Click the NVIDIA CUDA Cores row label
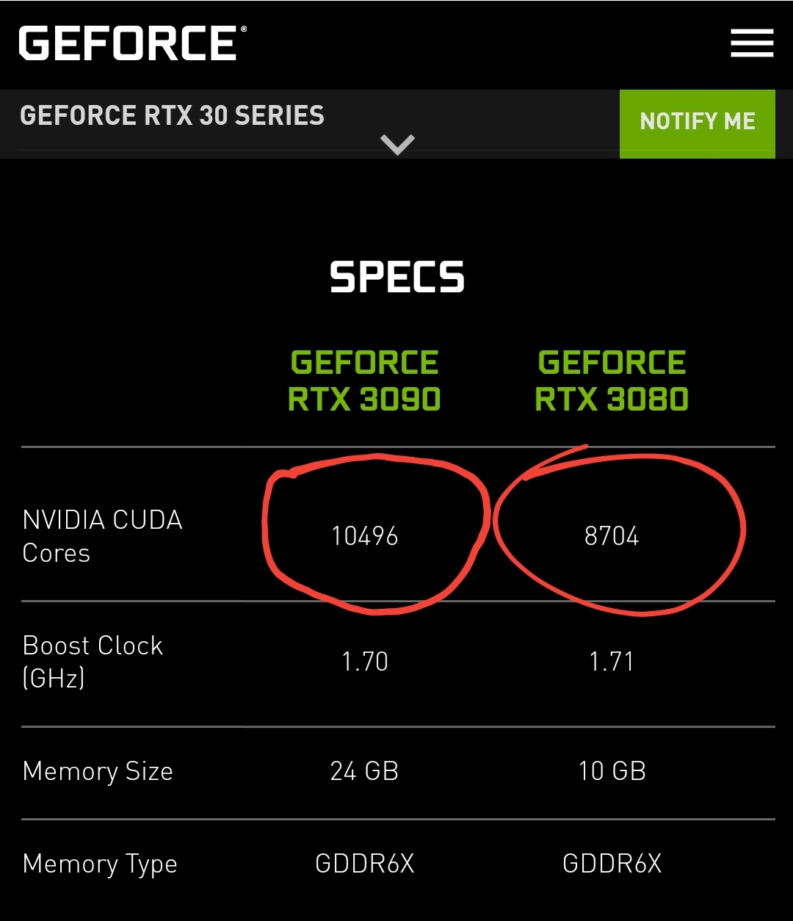This screenshot has width=793, height=921. pos(102,536)
